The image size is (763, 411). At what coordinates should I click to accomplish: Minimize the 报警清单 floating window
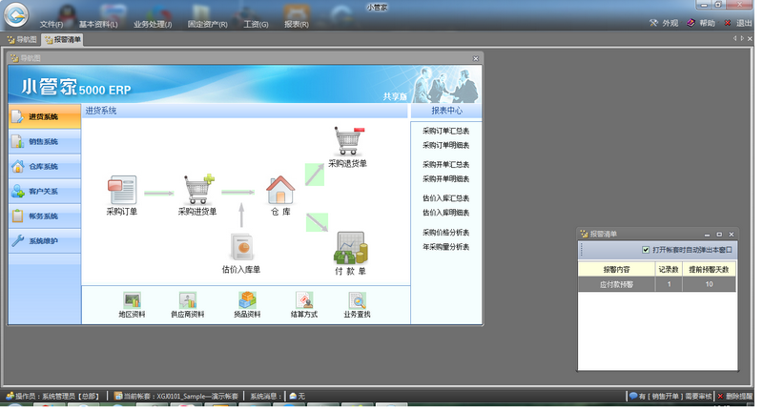(x=707, y=235)
